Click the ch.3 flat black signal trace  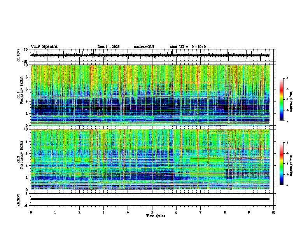tap(150, 199)
